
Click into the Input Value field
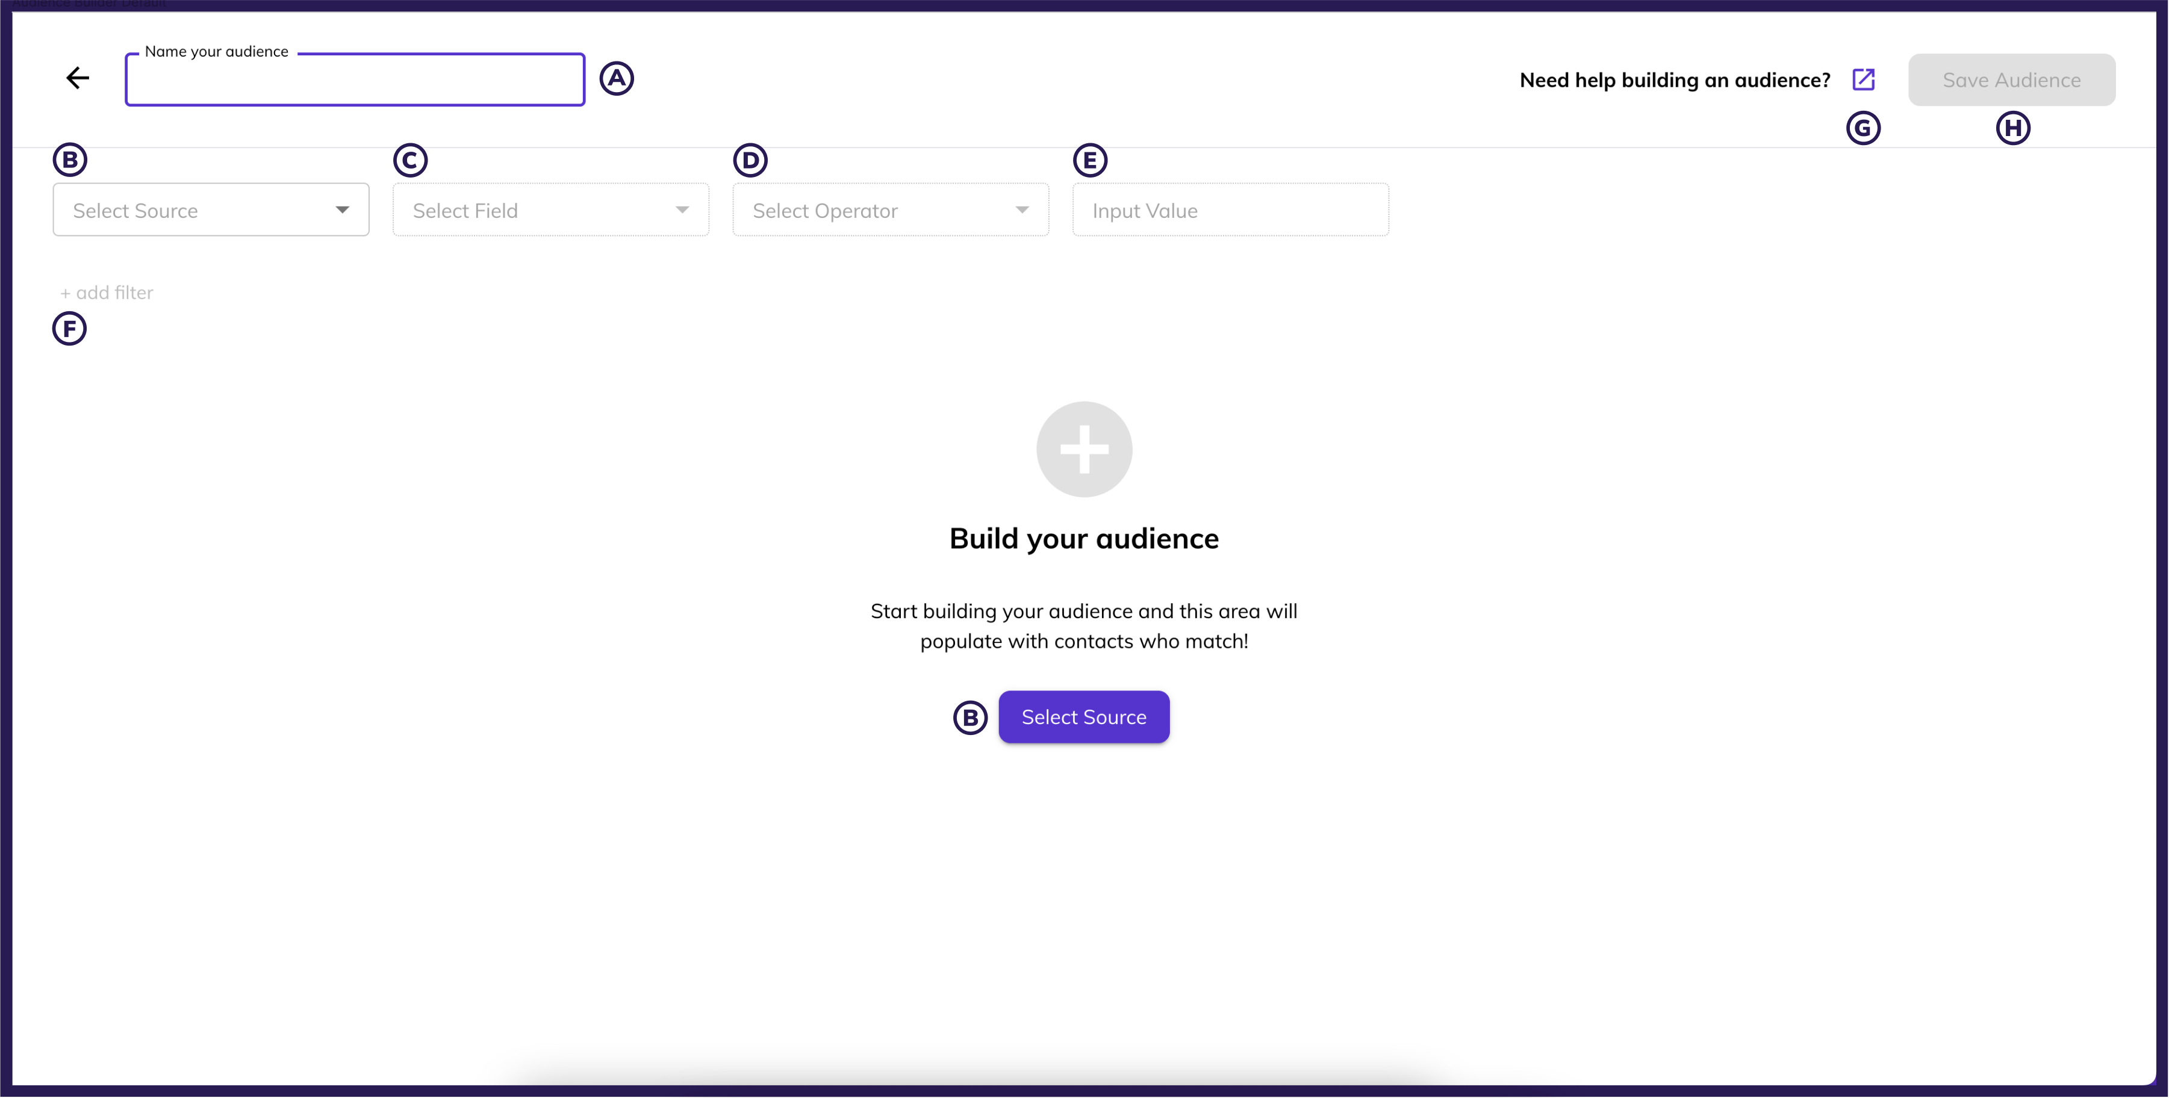[x=1230, y=211]
